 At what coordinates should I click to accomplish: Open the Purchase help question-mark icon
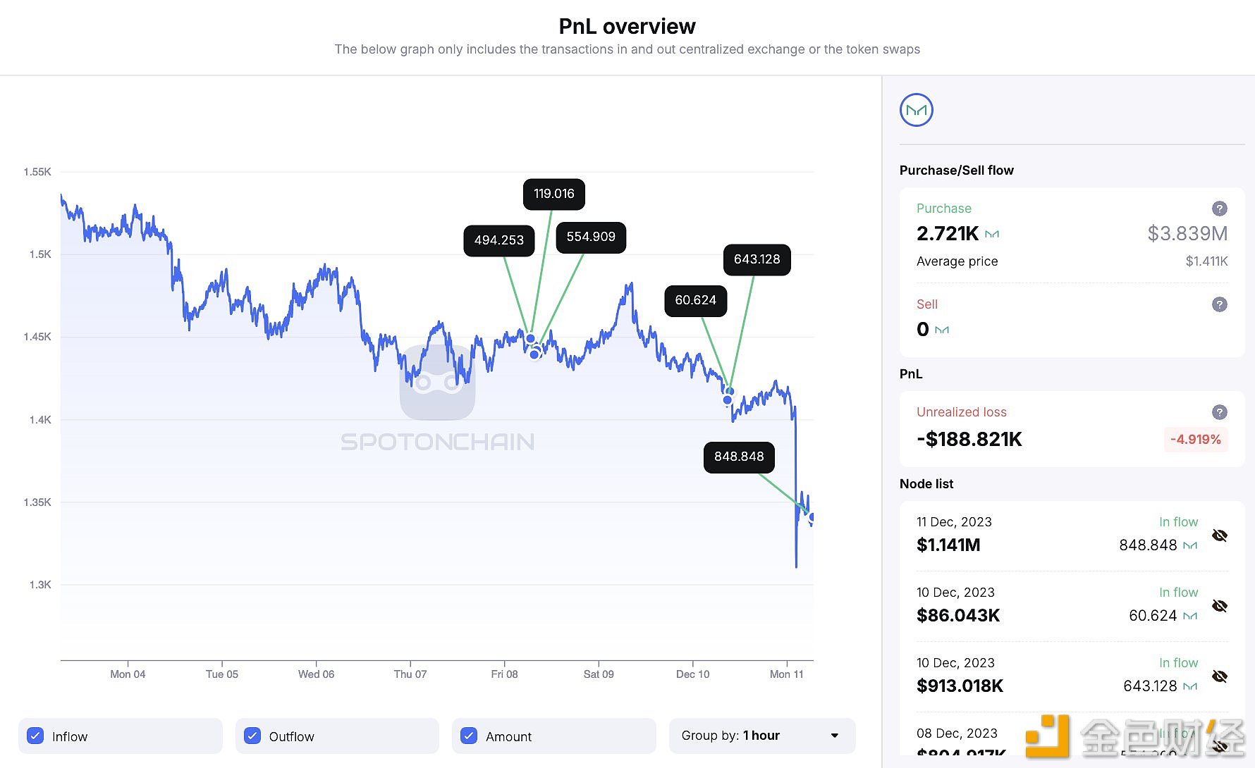point(1219,209)
